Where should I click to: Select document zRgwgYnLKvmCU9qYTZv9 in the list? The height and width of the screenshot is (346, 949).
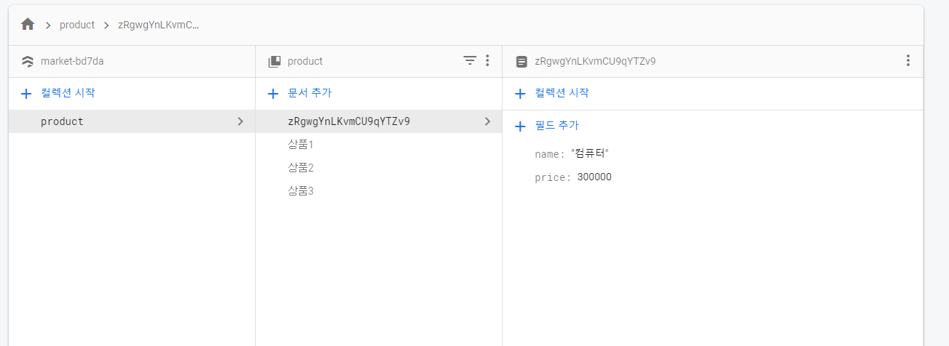[378, 121]
